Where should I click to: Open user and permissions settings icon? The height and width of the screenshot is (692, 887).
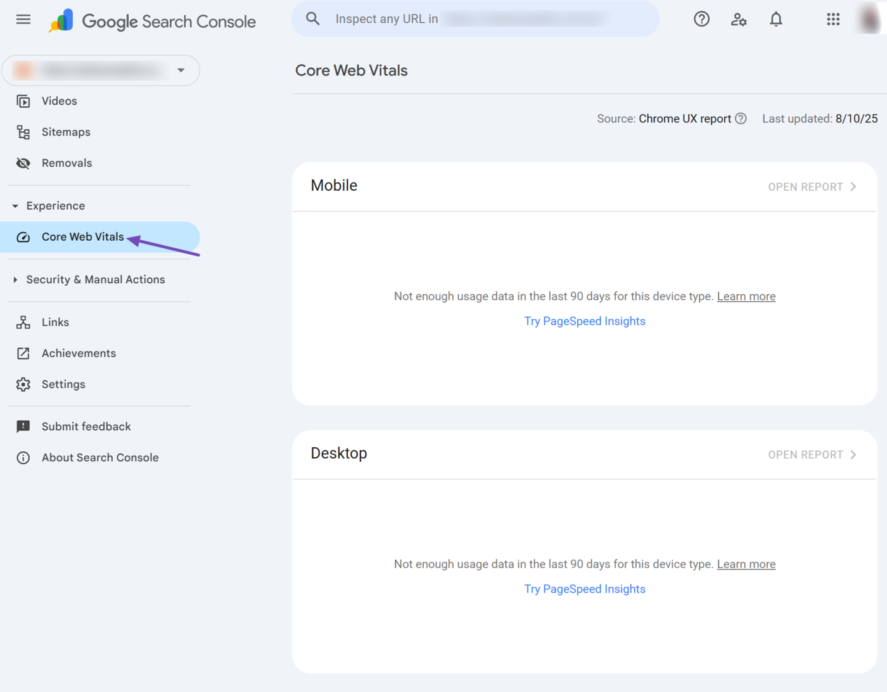point(739,20)
